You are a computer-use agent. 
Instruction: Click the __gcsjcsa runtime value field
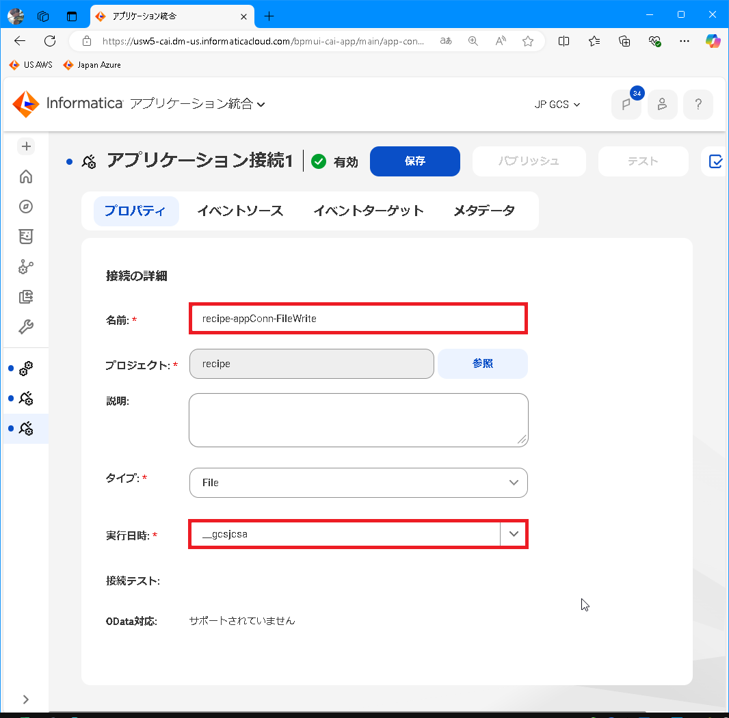(345, 534)
